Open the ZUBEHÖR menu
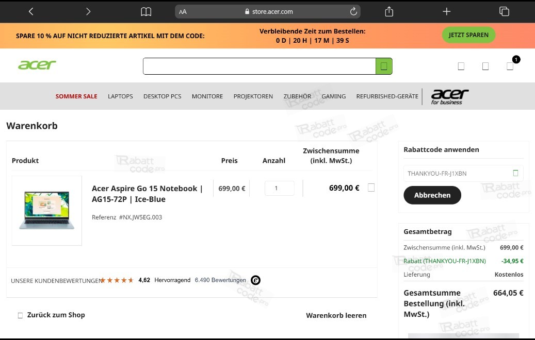This screenshot has width=535, height=340. tap(297, 96)
